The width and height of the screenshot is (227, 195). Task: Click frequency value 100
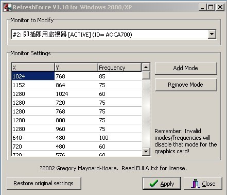click(x=103, y=138)
